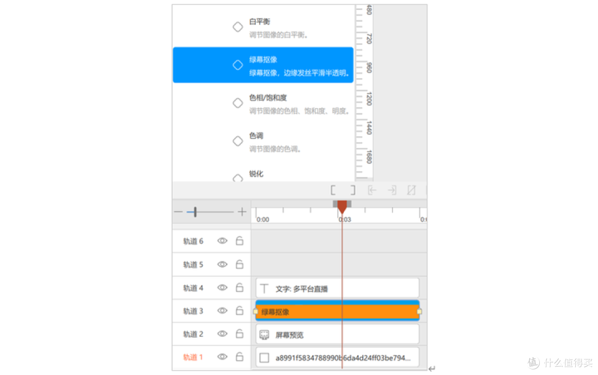The width and height of the screenshot is (598, 375).
Task: Click the 轨道 3 label
Action: [193, 311]
